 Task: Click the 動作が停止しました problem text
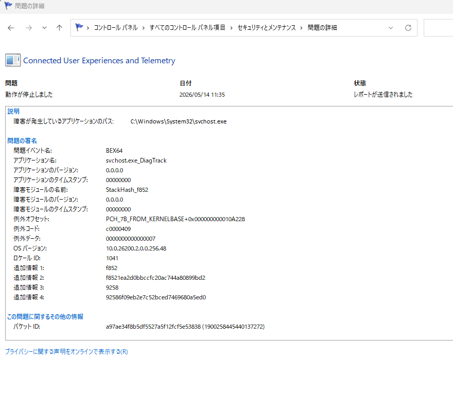(29, 95)
